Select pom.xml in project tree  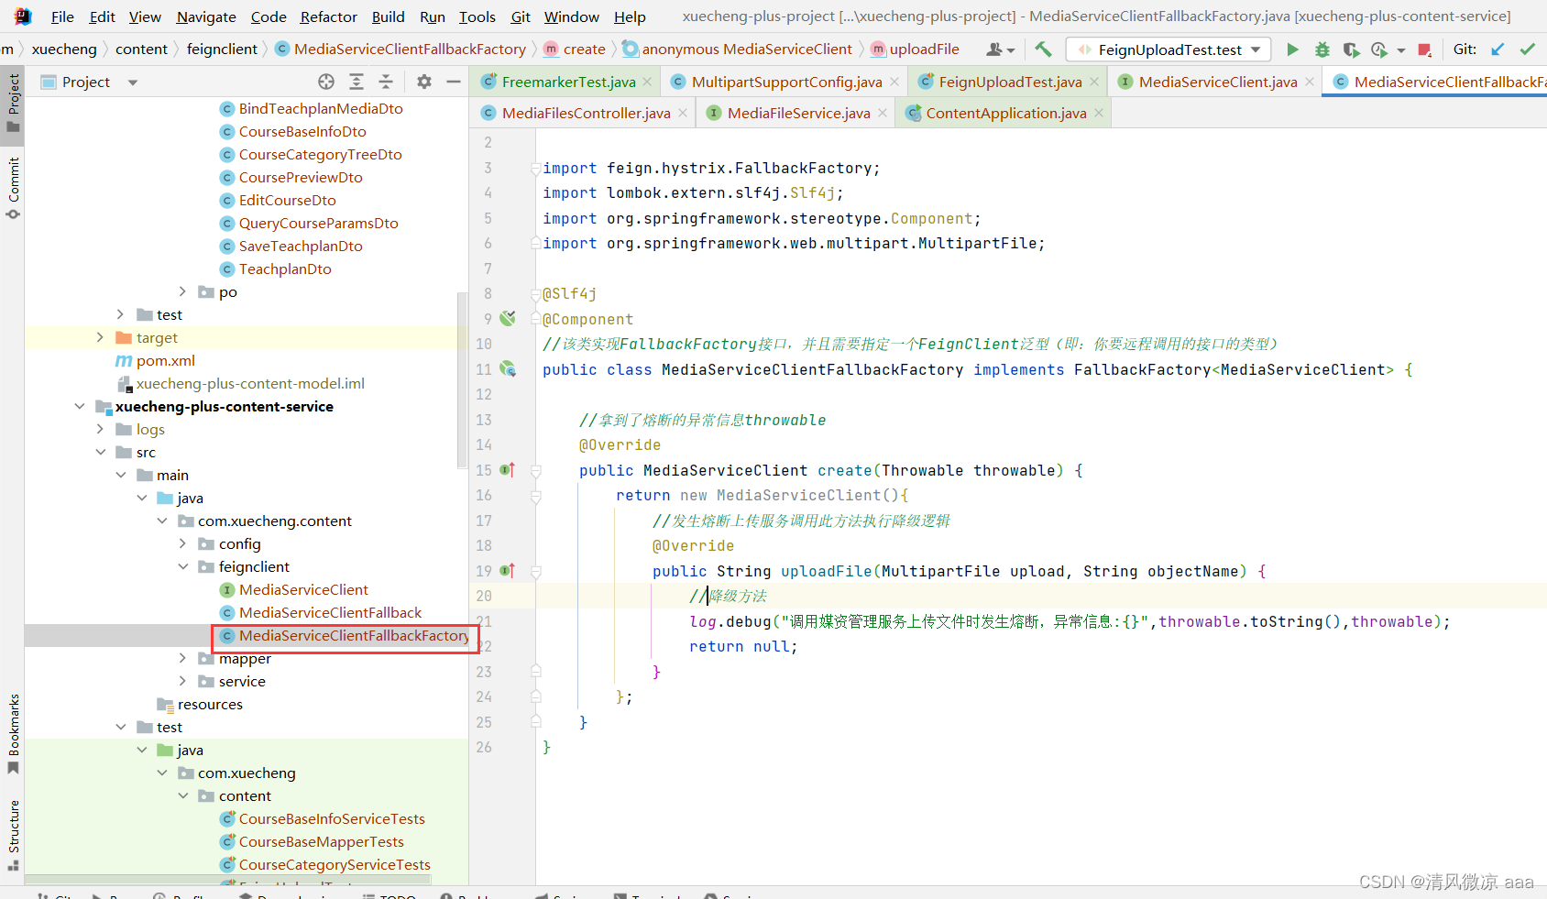(165, 360)
